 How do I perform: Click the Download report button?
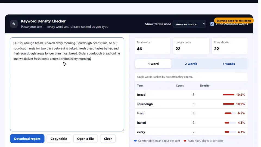pos(27,139)
